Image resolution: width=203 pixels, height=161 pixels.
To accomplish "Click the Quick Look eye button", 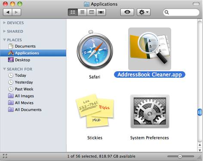I will pos(127,12).
